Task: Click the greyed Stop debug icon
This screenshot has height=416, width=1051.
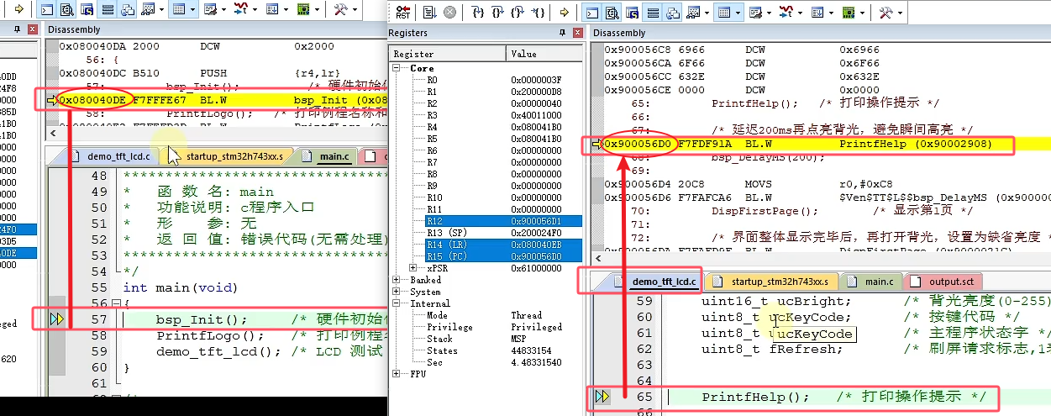Action: pyautogui.click(x=449, y=13)
